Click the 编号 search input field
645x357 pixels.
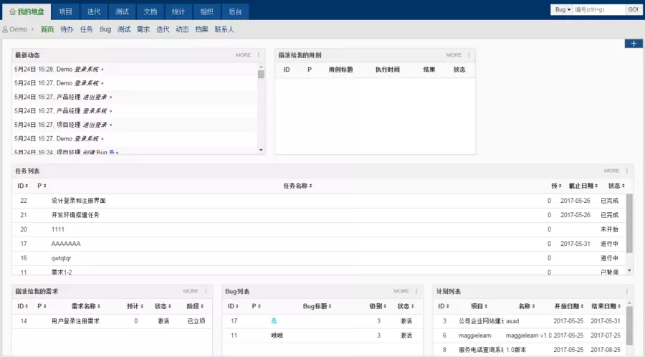599,10
